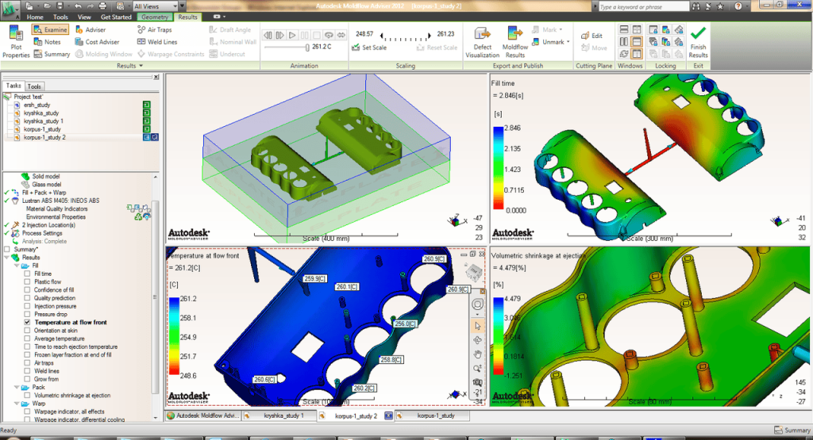The width and height of the screenshot is (813, 440).
Task: Uncheck Temperature at flow front
Action: tap(27, 322)
